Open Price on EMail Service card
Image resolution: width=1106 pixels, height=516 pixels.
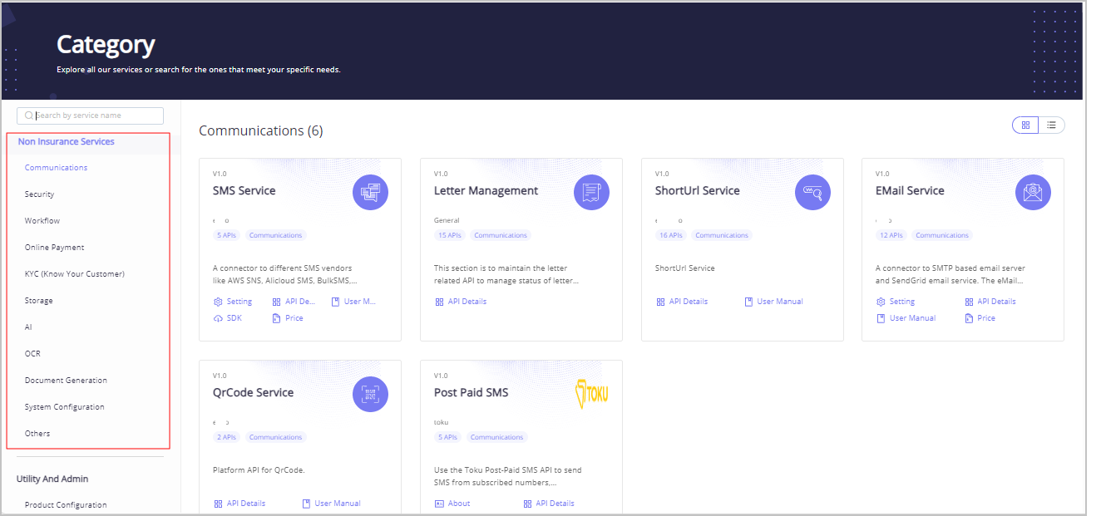pyautogui.click(x=980, y=318)
